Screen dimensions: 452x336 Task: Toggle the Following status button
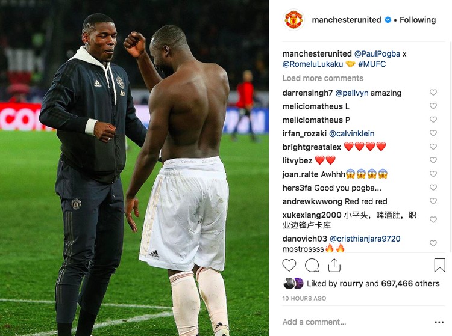click(x=418, y=20)
